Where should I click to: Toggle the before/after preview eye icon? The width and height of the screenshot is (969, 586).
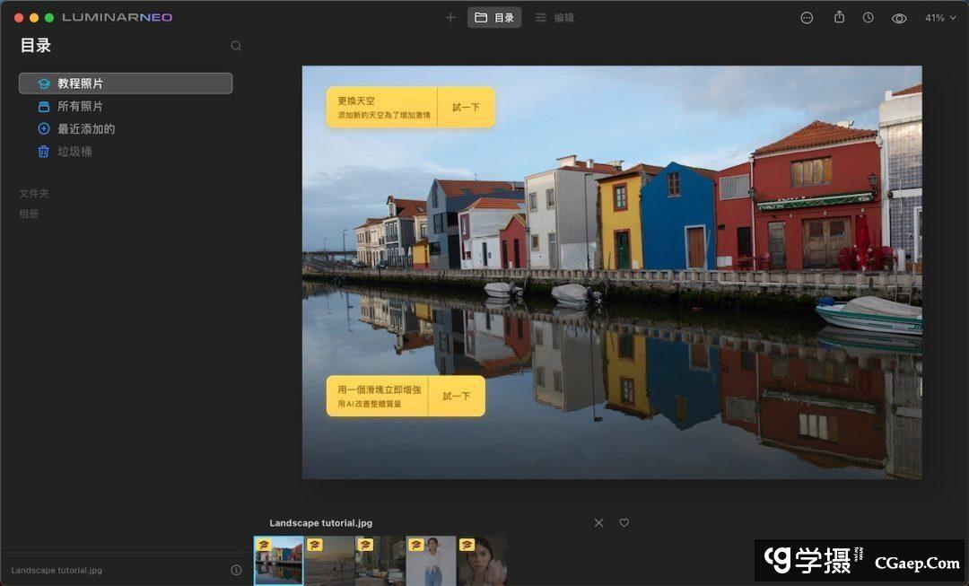[x=899, y=18]
